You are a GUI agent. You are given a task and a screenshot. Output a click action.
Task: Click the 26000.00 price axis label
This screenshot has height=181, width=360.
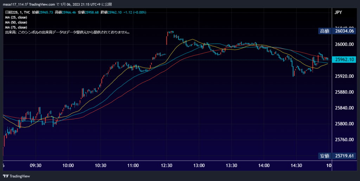[x=344, y=44]
